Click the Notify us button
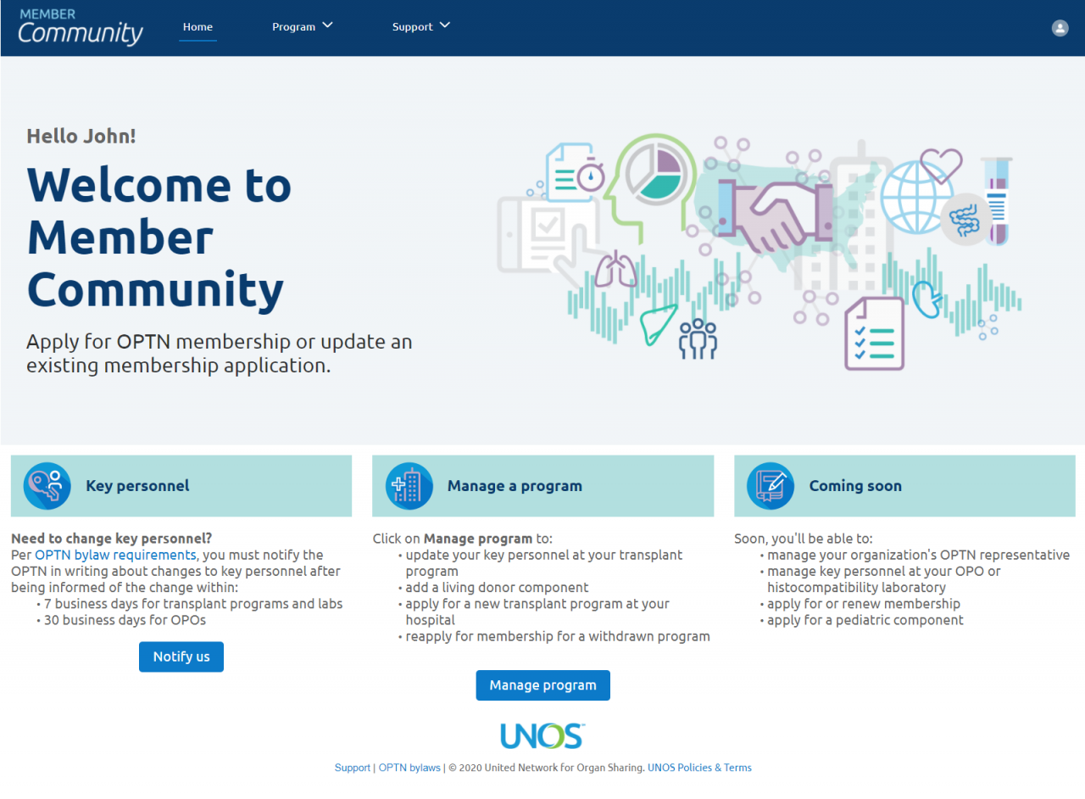Image resolution: width=1085 pixels, height=799 pixels. [181, 656]
